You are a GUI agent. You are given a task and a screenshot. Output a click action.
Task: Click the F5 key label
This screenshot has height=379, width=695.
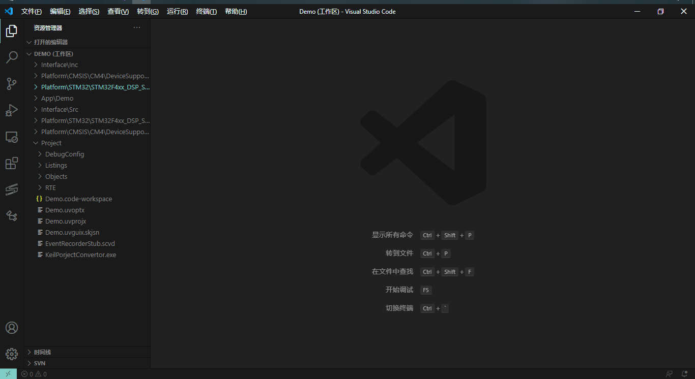[426, 290]
